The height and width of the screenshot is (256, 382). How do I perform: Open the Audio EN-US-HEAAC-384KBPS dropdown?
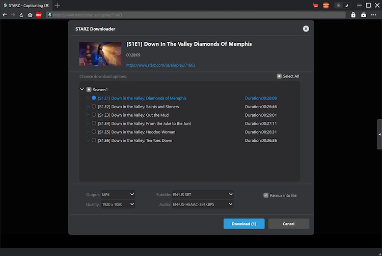[x=203, y=204]
